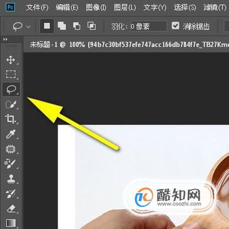Select the Lasso tool in toolbox
229x229 pixels.
11,89
